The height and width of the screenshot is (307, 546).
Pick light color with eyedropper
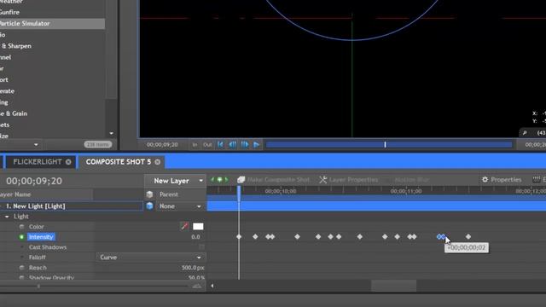184,226
